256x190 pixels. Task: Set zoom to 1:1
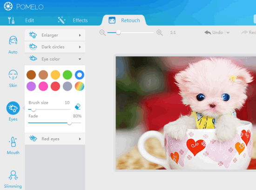pos(173,33)
